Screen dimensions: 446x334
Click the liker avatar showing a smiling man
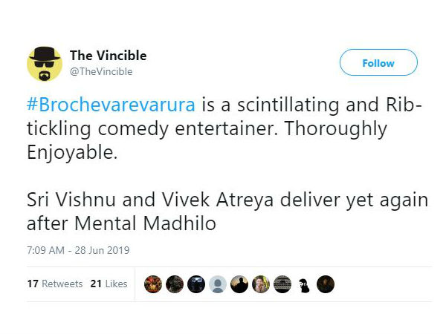point(260,284)
